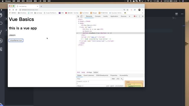The height and width of the screenshot is (106, 189).
Task: Activate the element inspector picker in DevTools
Action: (x=78, y=16)
